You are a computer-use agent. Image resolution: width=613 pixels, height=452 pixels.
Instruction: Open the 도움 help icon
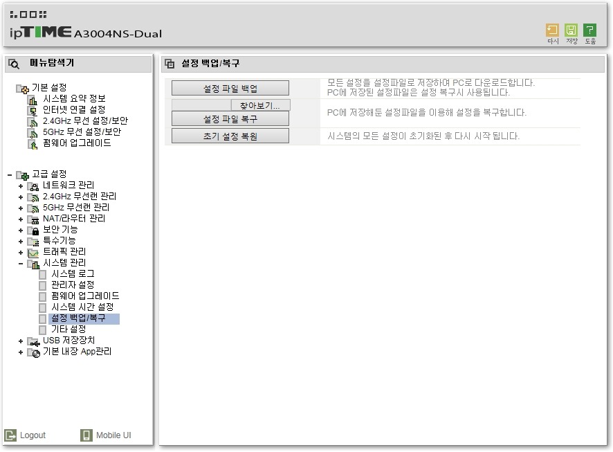click(x=589, y=30)
